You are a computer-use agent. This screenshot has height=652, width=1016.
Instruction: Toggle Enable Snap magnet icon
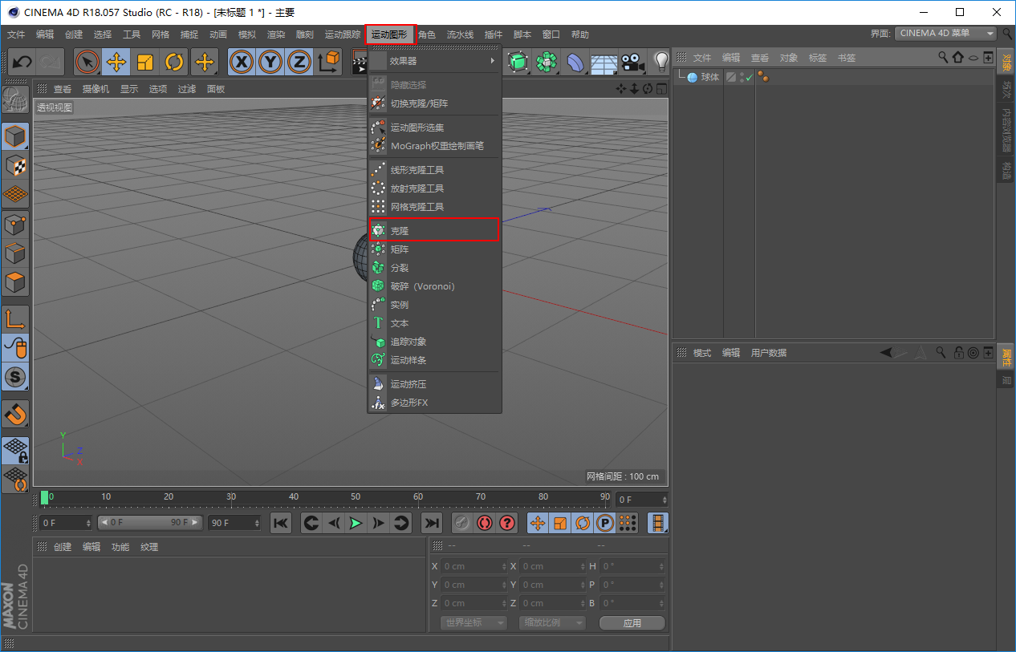(x=15, y=414)
